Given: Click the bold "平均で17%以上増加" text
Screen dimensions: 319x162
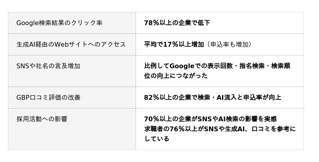Looking at the screenshot, I should 174,44.
